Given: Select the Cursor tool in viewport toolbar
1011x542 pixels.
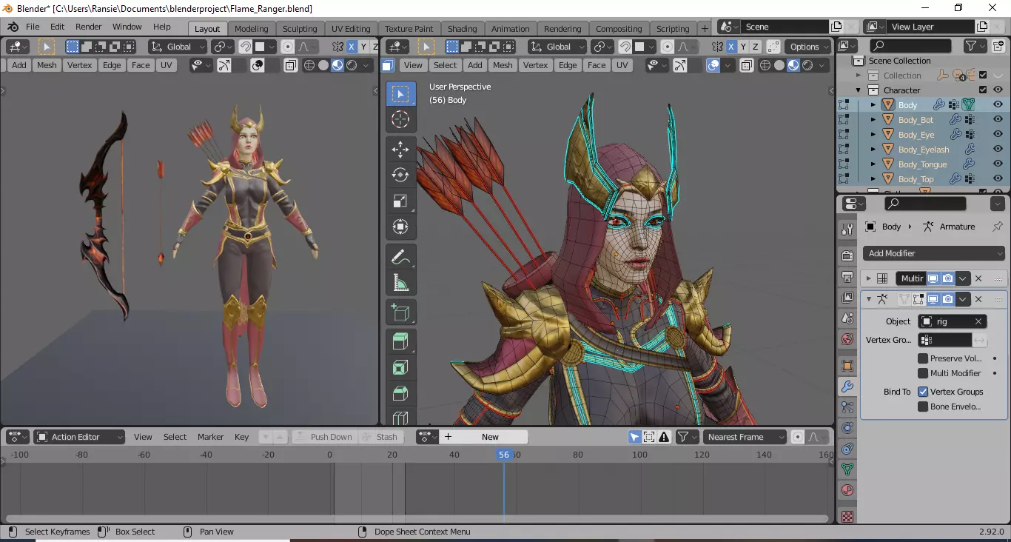Looking at the screenshot, I should (x=400, y=119).
